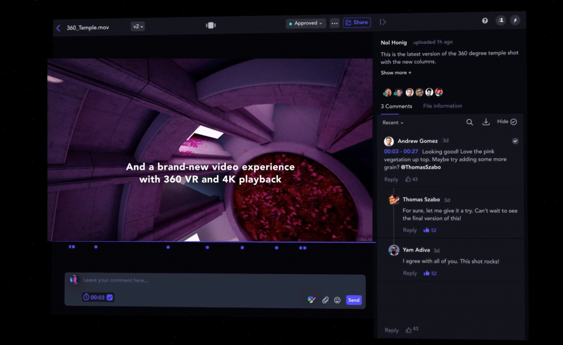Open the drawing annotation brush tool

312,299
